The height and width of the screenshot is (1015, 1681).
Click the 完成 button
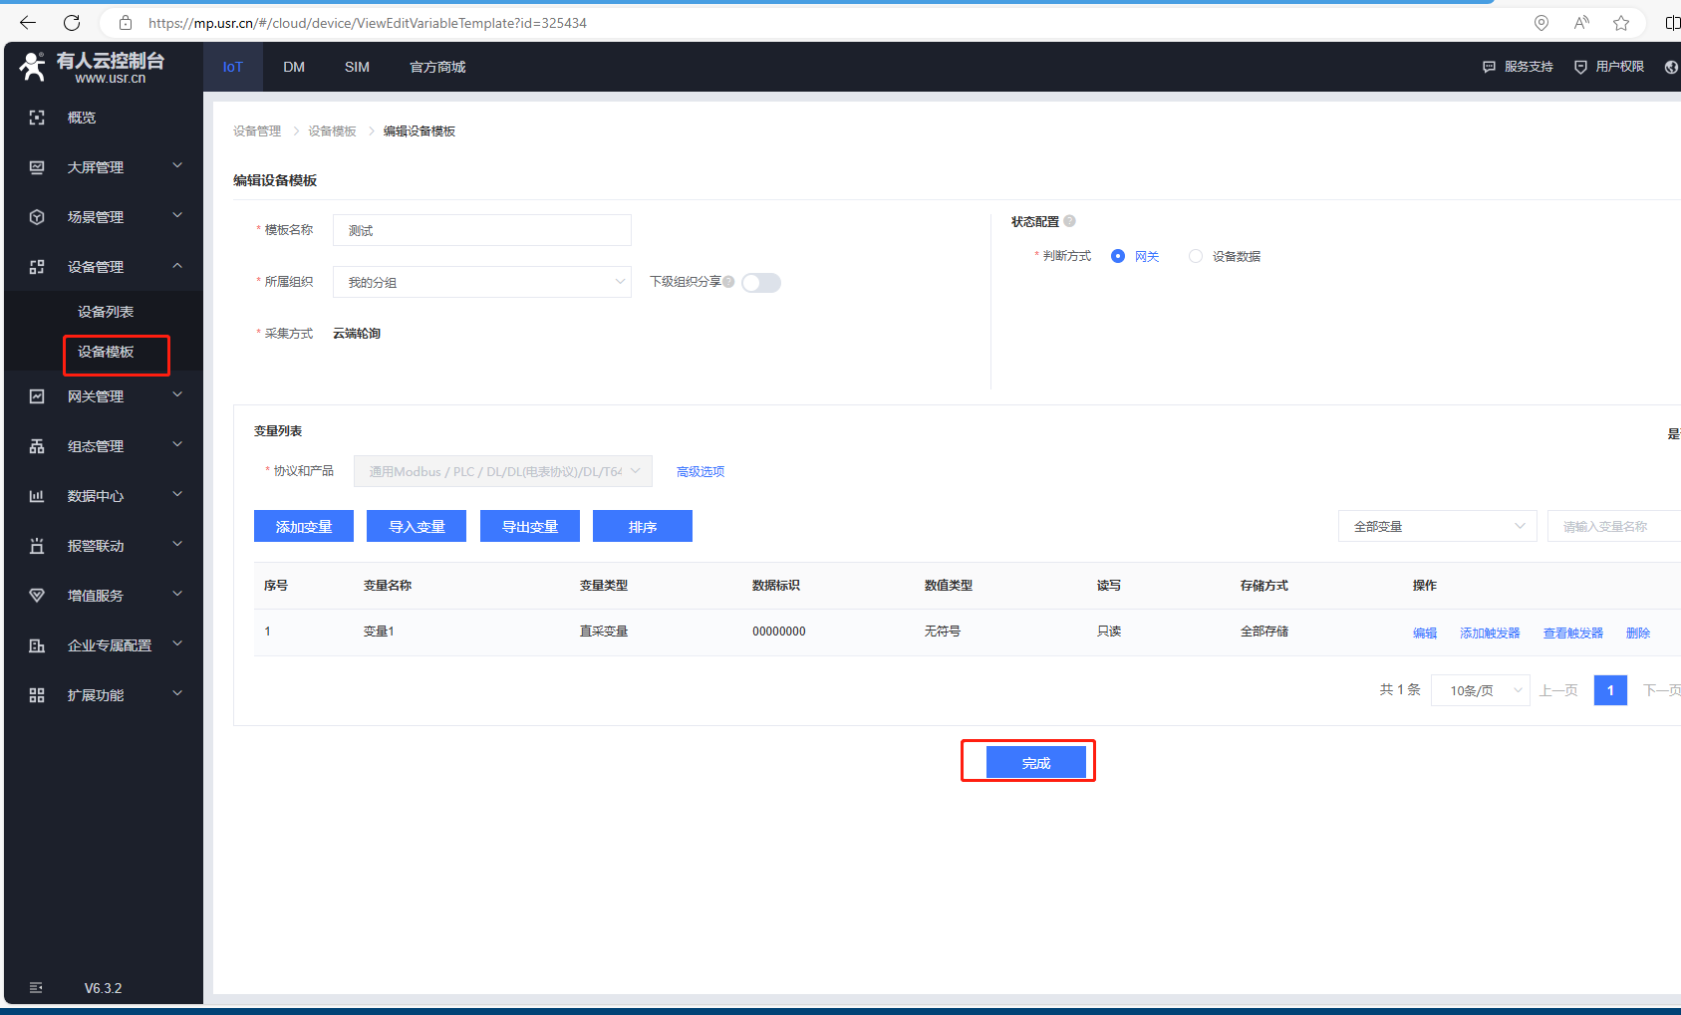[x=1035, y=762]
